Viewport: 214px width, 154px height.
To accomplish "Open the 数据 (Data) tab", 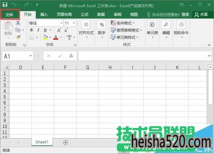I will click(101, 15).
